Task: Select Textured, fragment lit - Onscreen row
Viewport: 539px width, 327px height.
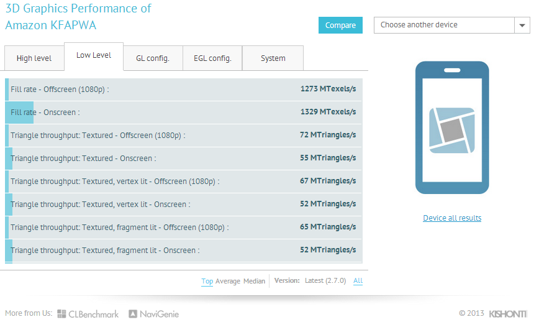Action: tap(184, 251)
